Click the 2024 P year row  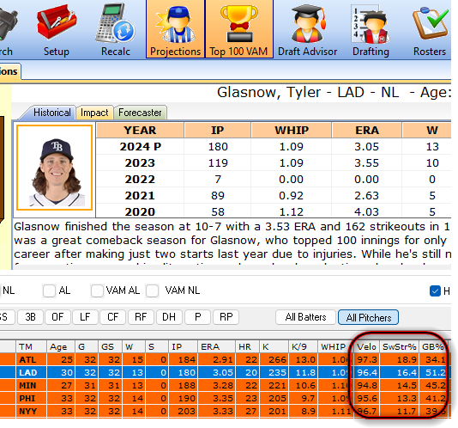[x=274, y=146]
